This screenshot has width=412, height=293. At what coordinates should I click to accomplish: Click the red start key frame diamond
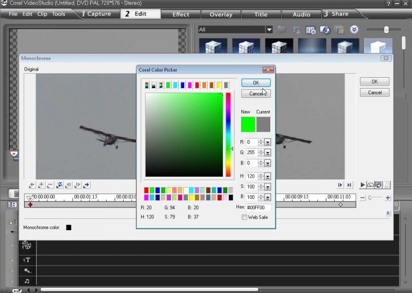point(30,205)
